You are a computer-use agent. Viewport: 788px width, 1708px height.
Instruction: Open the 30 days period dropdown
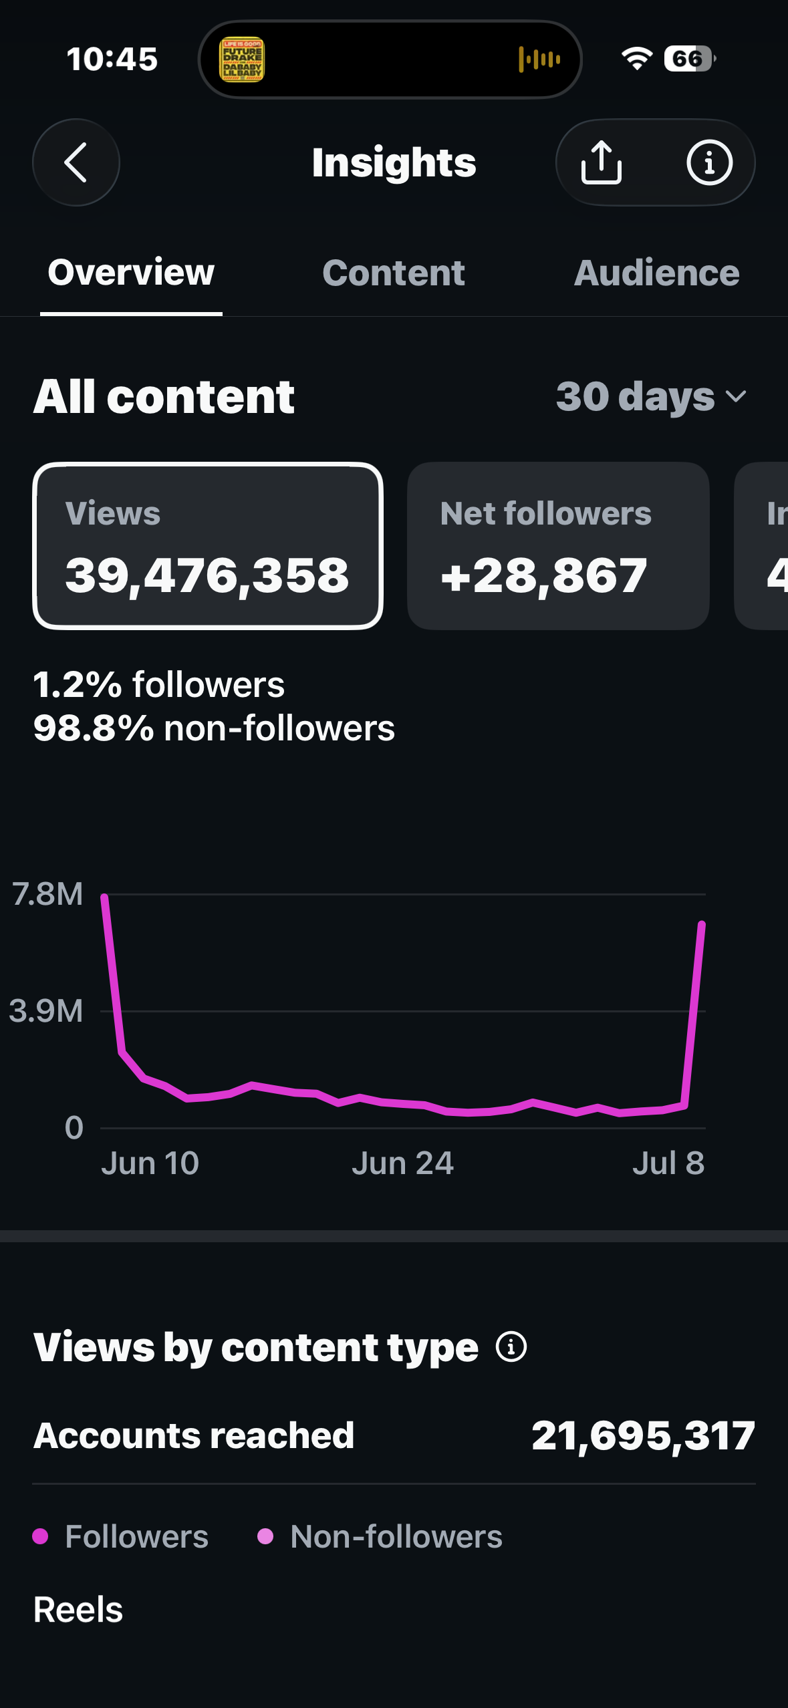click(652, 397)
